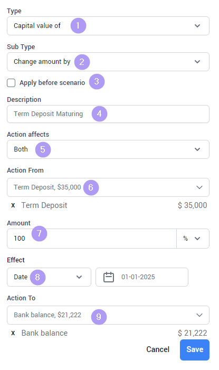Image resolution: width=219 pixels, height=370 pixels.
Task: Expand the Action affects dropdown set to Both
Action: pos(108,149)
